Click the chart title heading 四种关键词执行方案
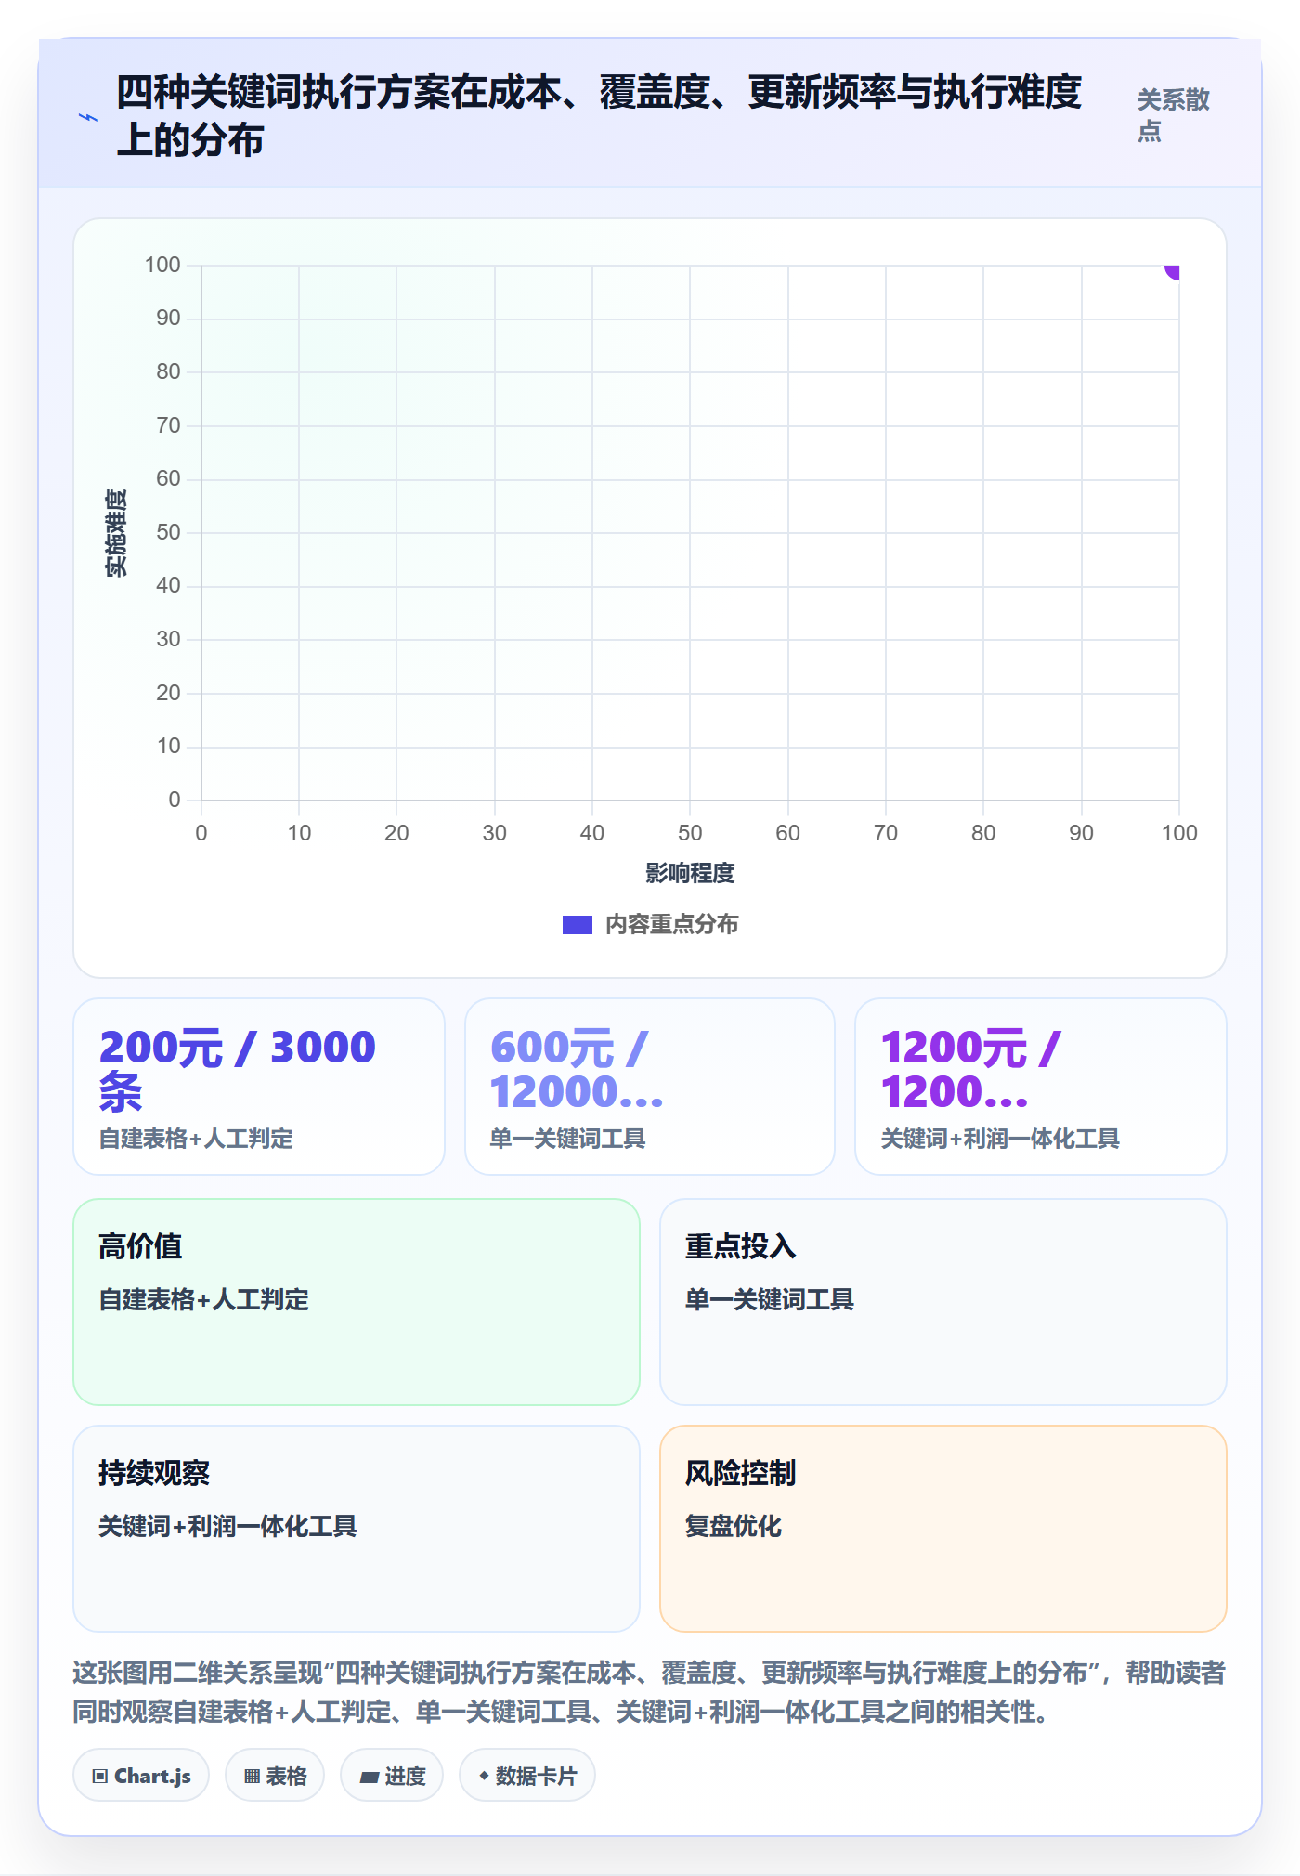 pyautogui.click(x=599, y=116)
